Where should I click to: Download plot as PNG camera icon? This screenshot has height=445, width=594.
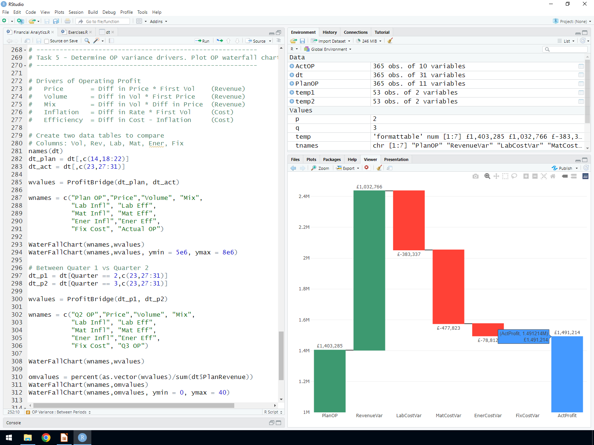point(475,176)
